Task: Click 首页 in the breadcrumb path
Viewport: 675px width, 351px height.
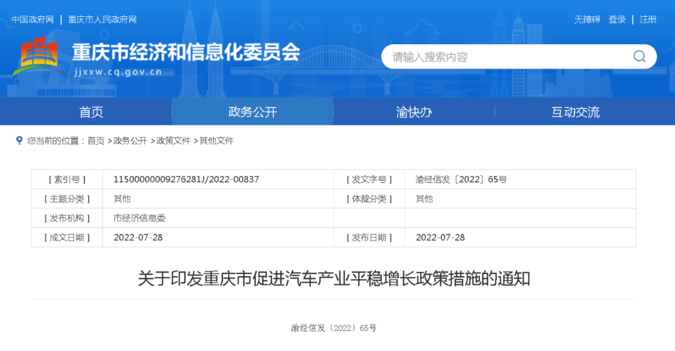Action: coord(96,141)
